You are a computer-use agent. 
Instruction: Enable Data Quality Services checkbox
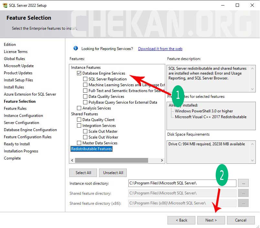(x=85, y=96)
